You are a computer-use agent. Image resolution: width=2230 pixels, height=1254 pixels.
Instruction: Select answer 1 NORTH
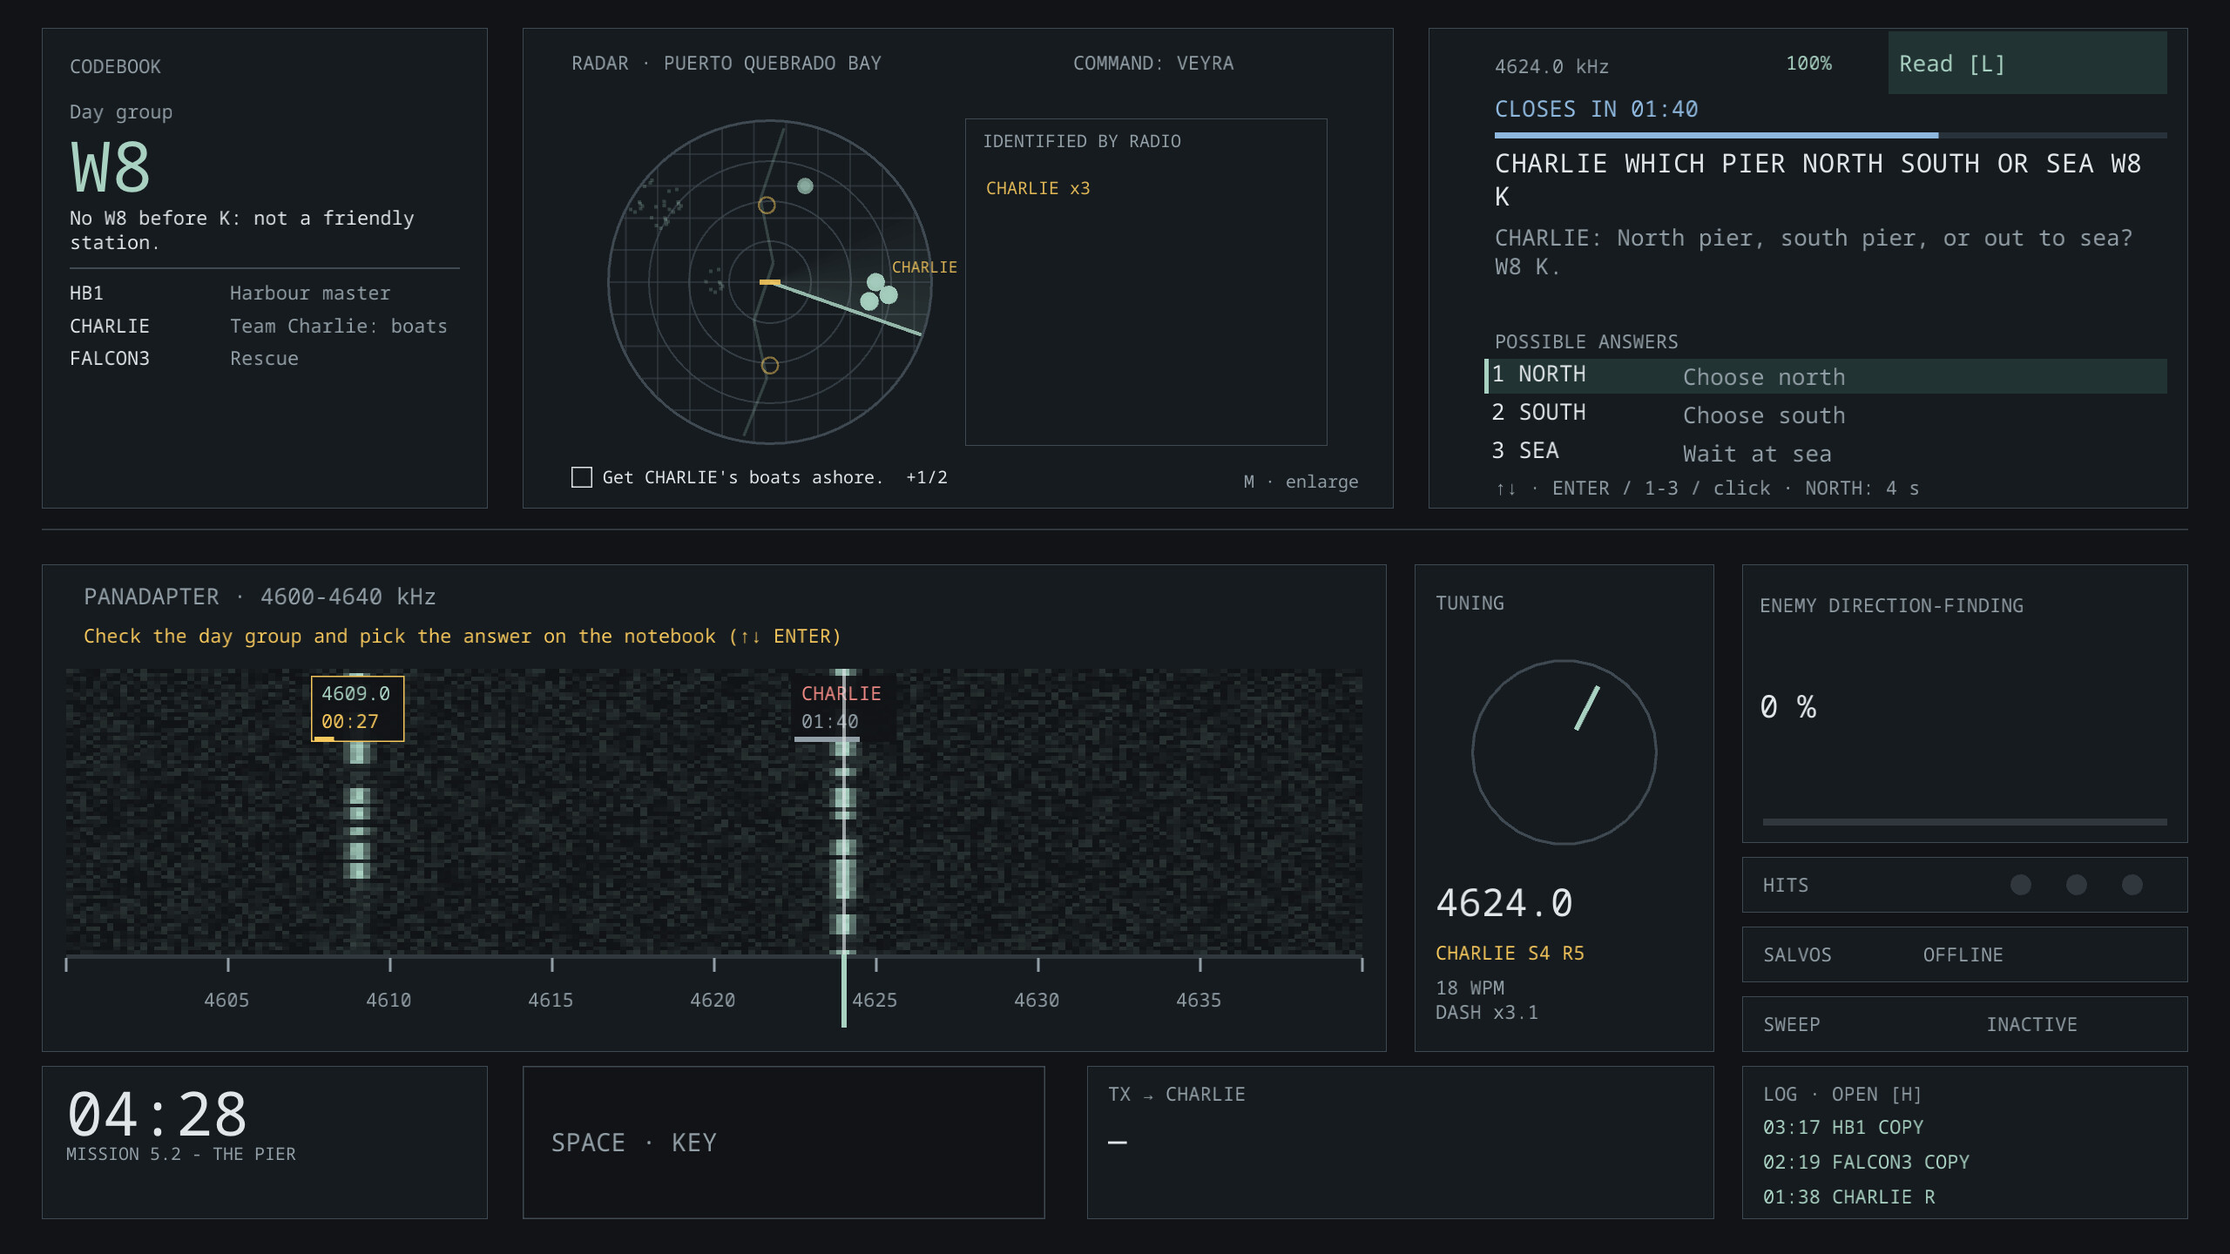point(1826,376)
